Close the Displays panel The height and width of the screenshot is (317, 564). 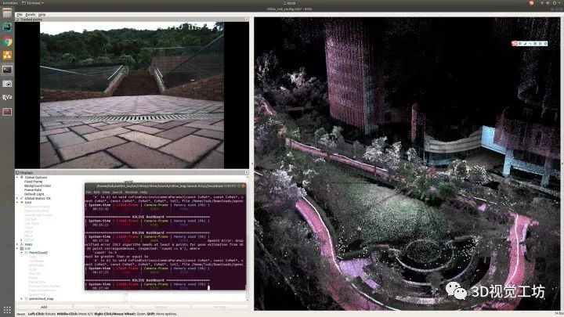[x=247, y=172]
